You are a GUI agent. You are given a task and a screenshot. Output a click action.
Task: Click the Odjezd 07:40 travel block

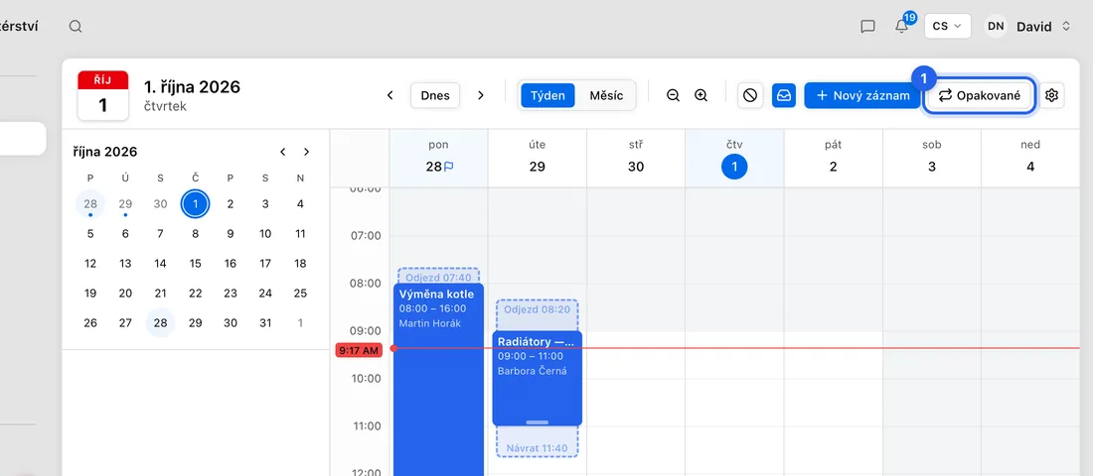coord(438,276)
